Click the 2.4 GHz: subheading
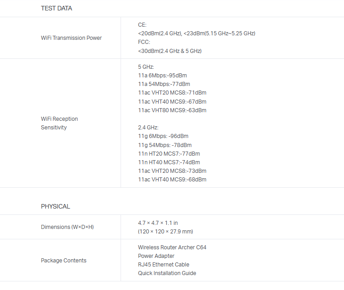Screen dimensions: 344x290 (x=148, y=128)
